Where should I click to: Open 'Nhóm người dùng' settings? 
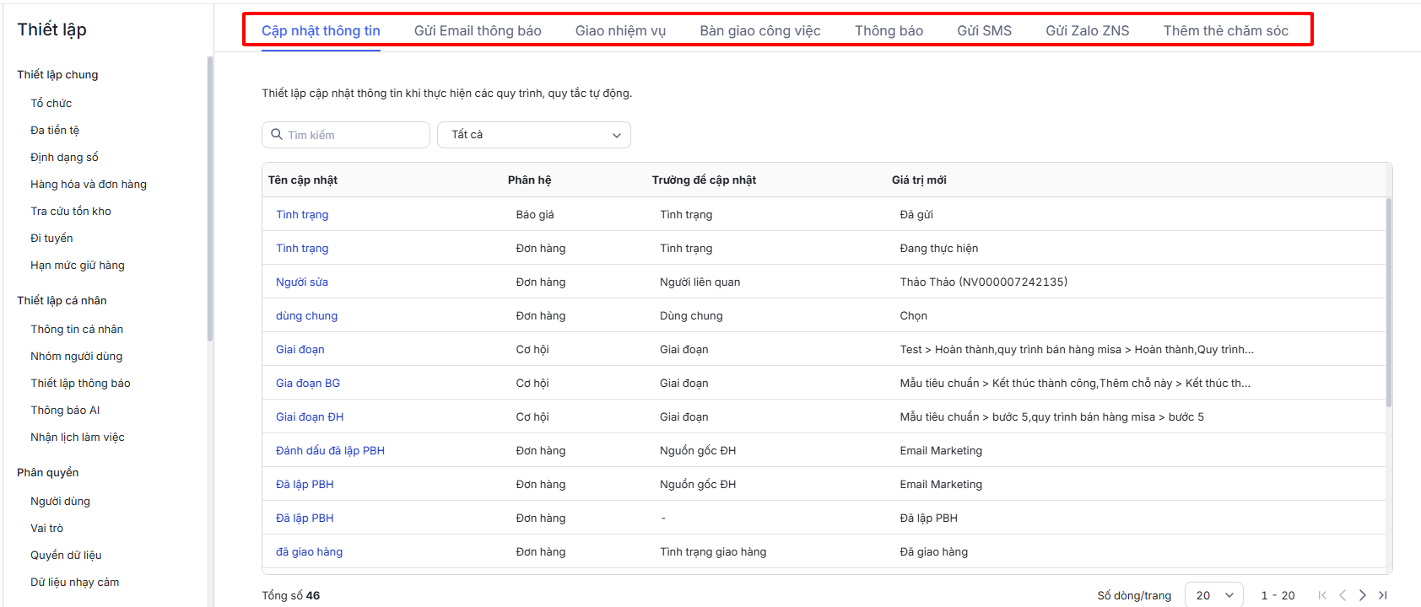77,356
